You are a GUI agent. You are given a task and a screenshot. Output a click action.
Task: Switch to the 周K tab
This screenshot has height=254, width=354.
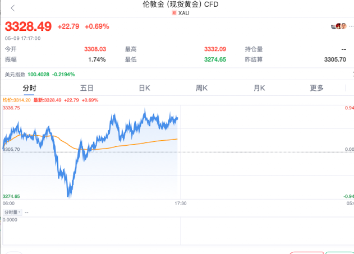pos(201,88)
